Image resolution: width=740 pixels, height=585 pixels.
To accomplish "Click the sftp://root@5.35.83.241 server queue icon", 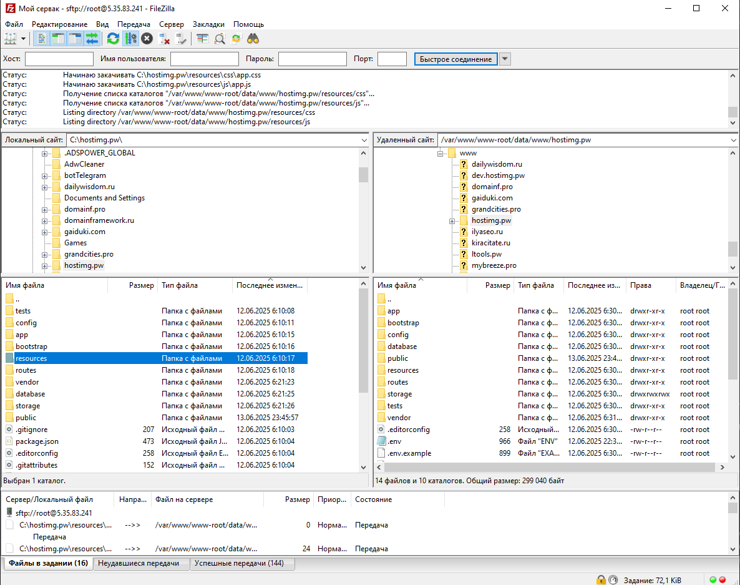I will click(9, 513).
